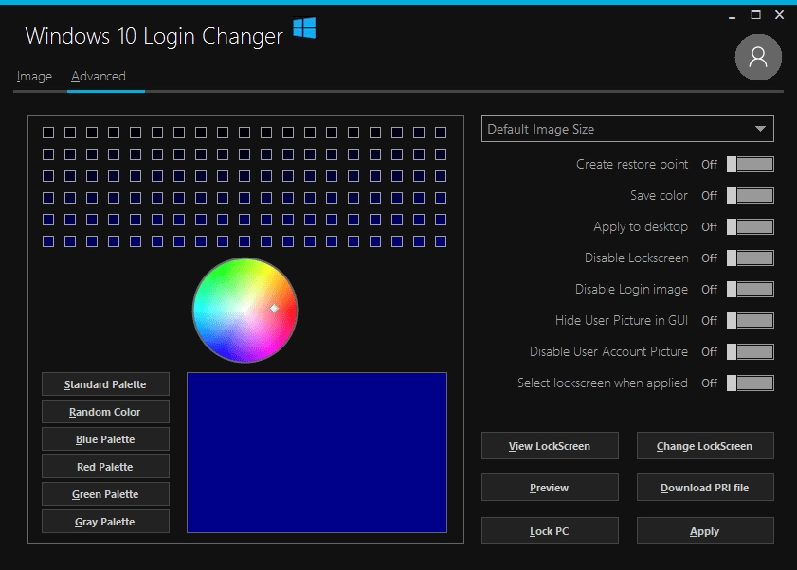The image size is (797, 570).
Task: Click the user account avatar icon
Action: point(758,58)
